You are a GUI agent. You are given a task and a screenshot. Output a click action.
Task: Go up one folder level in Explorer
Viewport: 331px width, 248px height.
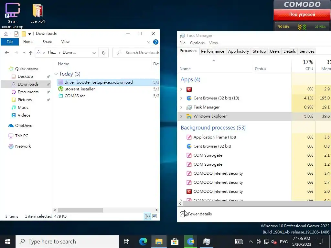point(31,53)
